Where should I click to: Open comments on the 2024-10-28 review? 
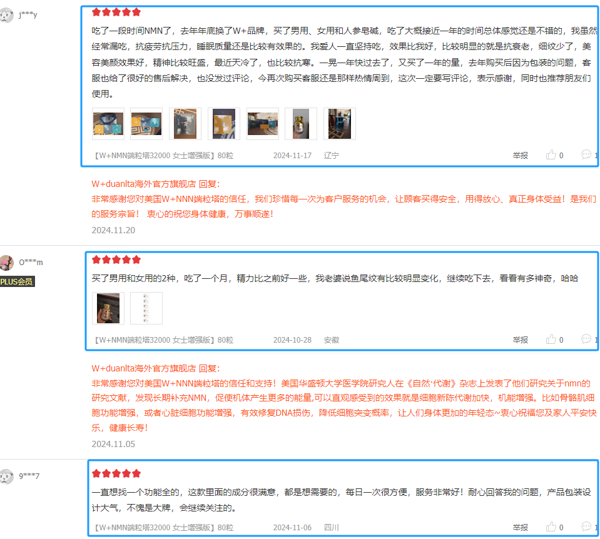point(586,339)
